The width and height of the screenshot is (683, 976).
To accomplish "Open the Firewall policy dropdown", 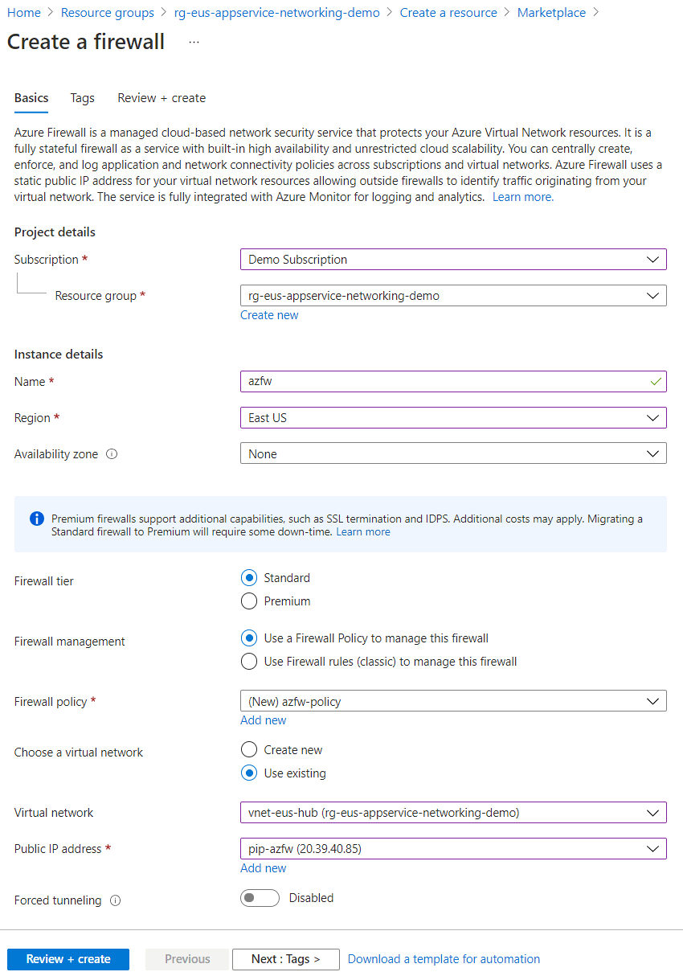I will click(x=453, y=702).
